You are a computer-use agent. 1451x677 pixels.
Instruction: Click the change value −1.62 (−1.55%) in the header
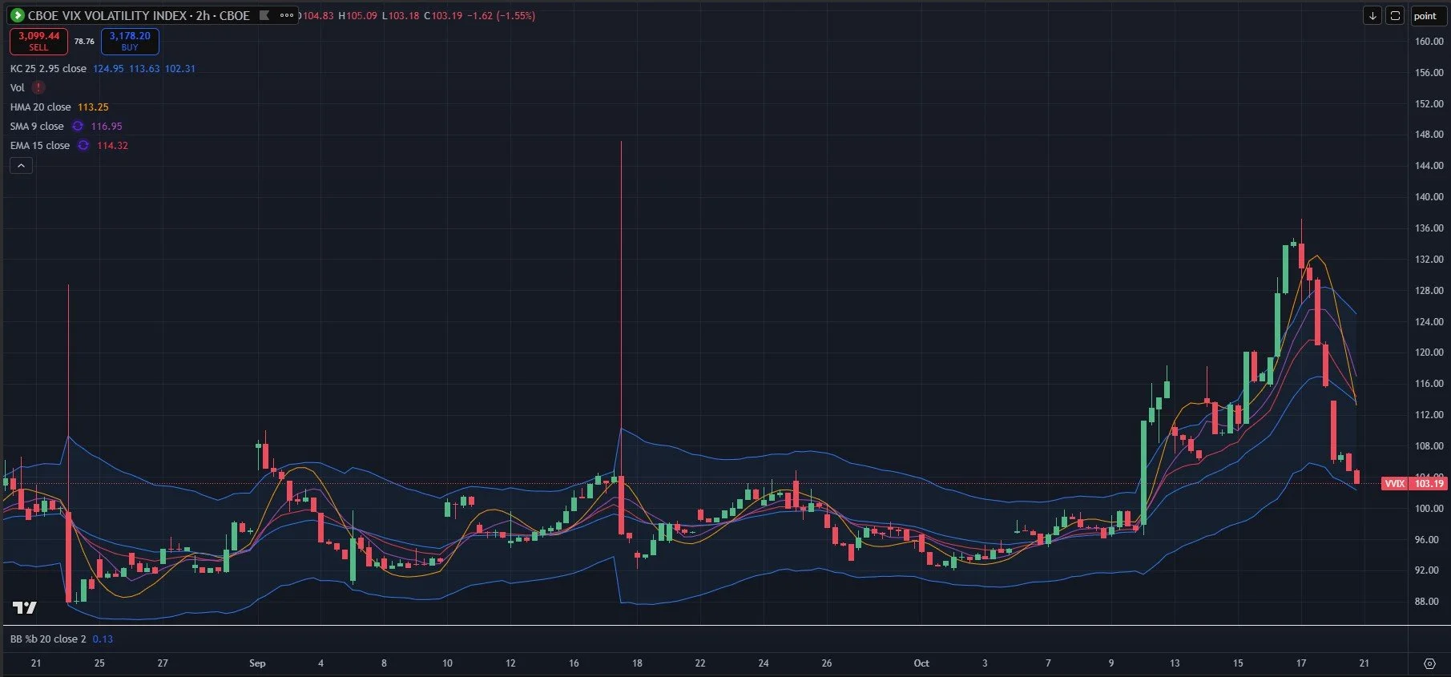tap(502, 16)
